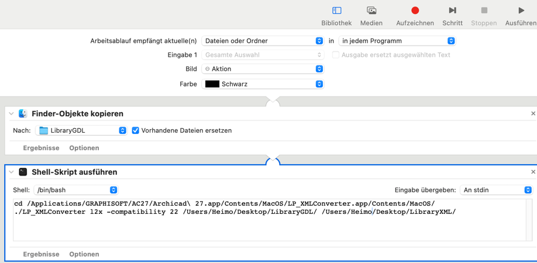Viewport: 537px width, 263px height.
Task: Show Ergebnisse of Finder-Objekte kopieren
Action: coord(41,148)
